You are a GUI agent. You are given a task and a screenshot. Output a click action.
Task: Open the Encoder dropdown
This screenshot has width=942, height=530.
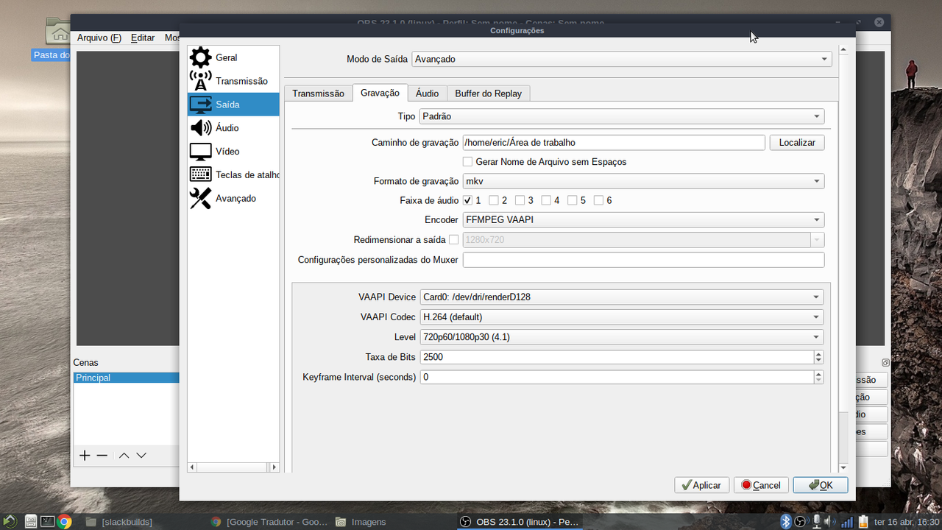click(644, 219)
